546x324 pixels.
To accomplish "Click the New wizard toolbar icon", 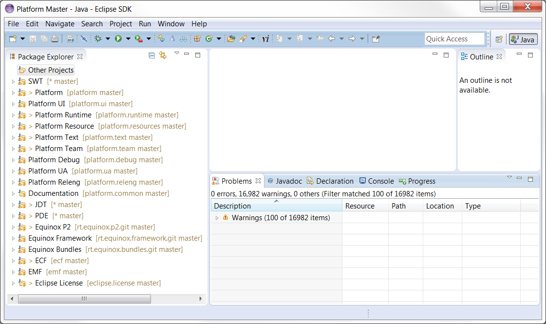I will [13, 38].
